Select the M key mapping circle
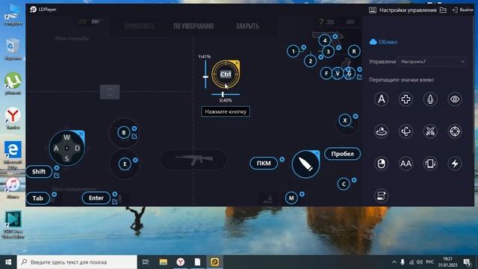The width and height of the screenshot is (478, 269). tap(291, 198)
